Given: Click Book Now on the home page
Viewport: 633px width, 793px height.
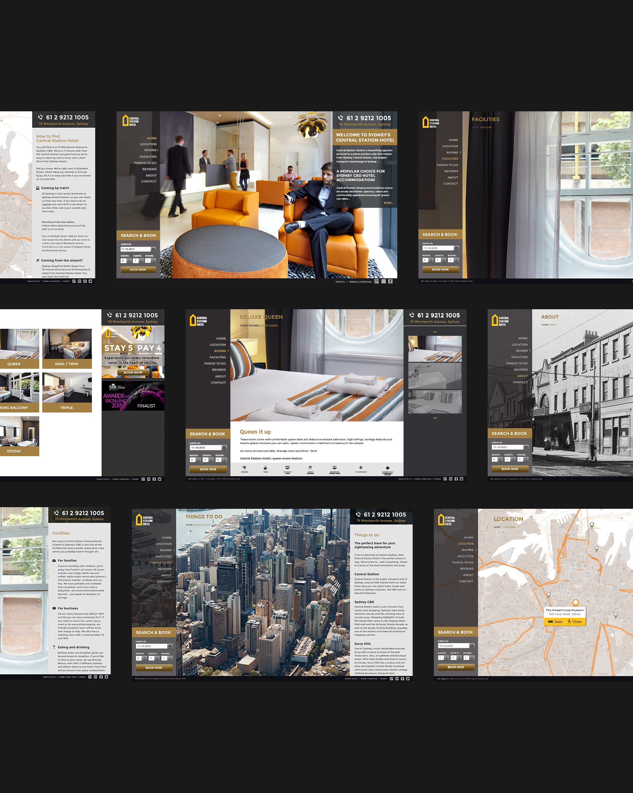Looking at the screenshot, I should (x=138, y=270).
